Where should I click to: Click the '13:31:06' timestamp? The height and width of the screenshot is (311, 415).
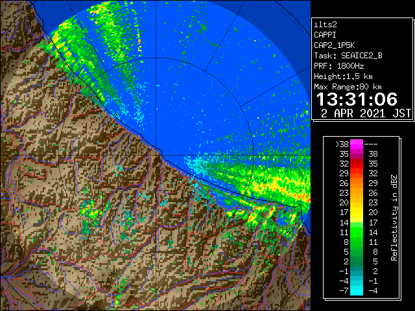[357, 99]
